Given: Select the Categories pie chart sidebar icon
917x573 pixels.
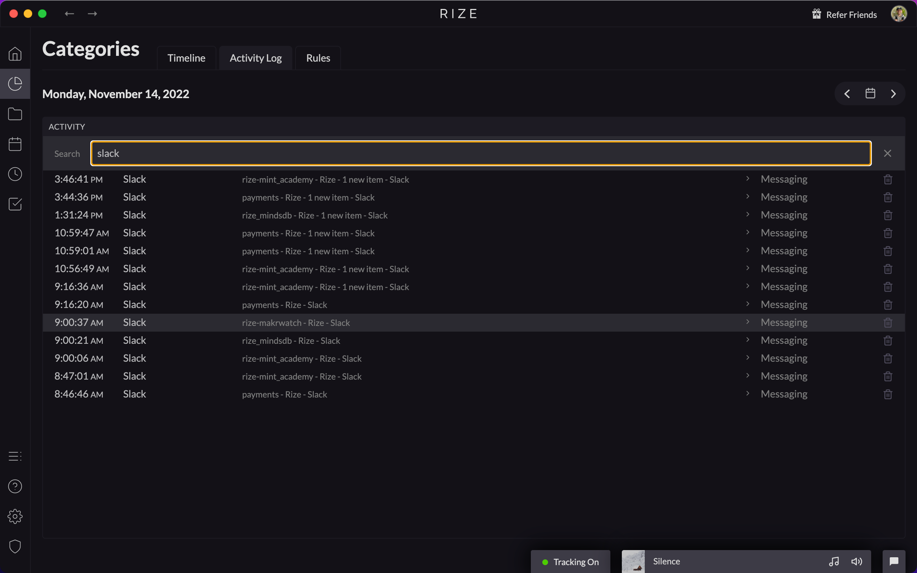Looking at the screenshot, I should 15,84.
